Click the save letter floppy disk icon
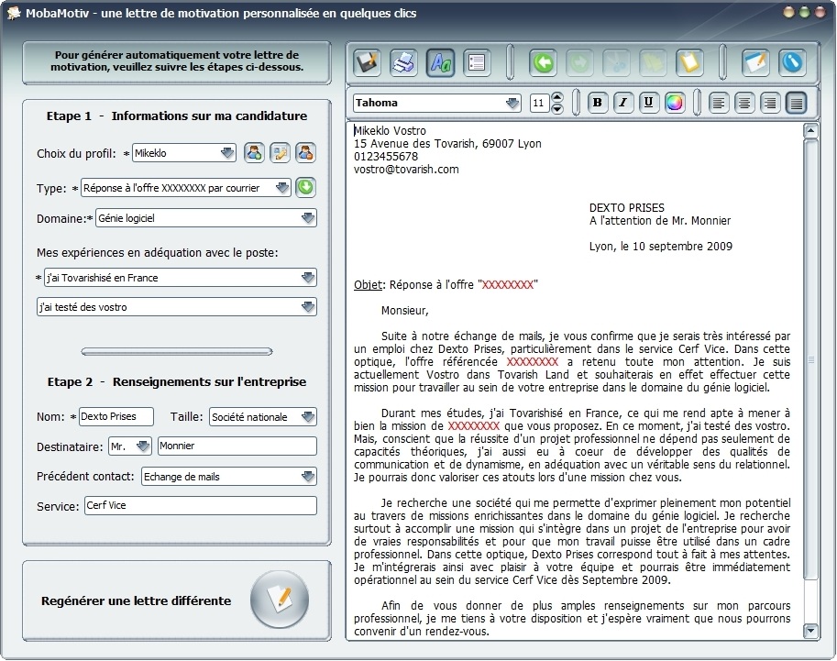Viewport: 837px width, 661px height. click(368, 62)
